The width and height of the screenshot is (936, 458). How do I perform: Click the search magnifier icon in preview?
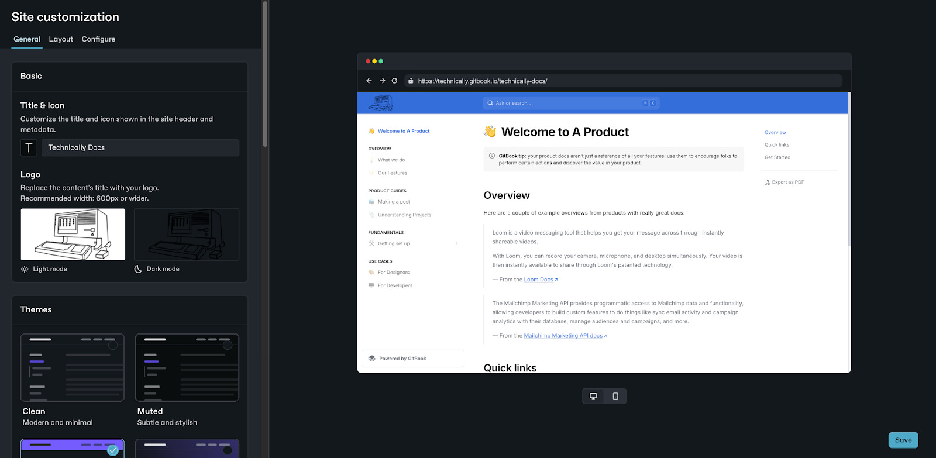click(x=490, y=103)
